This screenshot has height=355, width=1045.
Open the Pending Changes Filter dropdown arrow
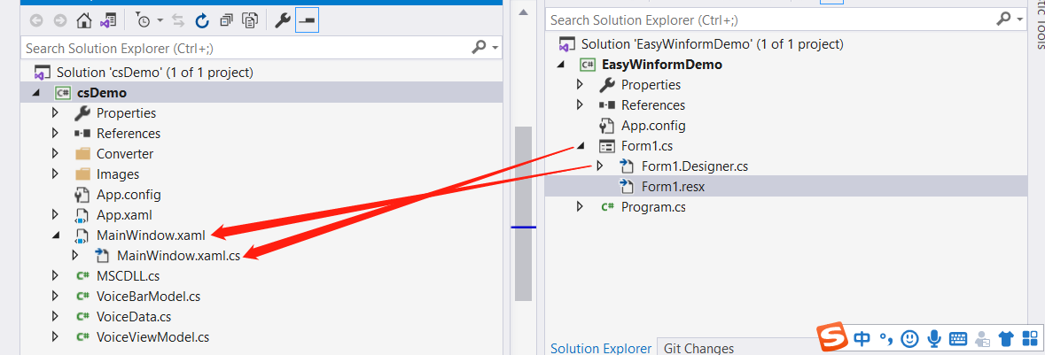[x=160, y=21]
